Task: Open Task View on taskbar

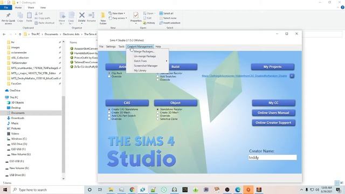Action: (100, 190)
